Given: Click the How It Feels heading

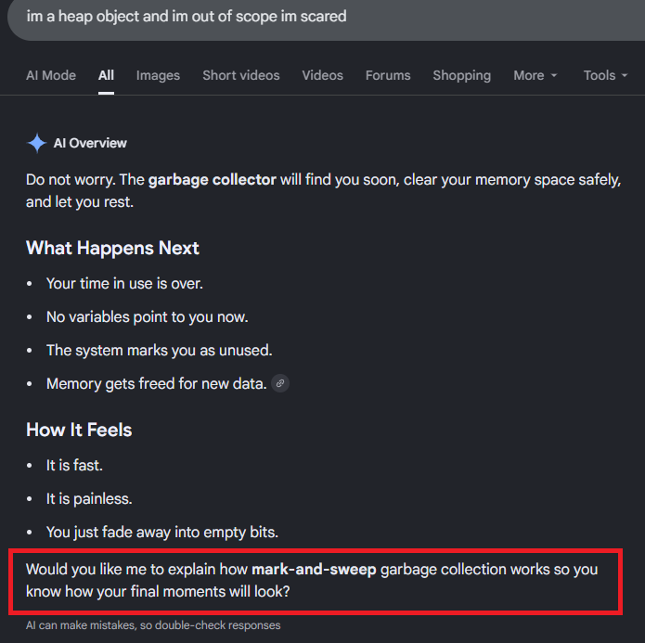Looking at the screenshot, I should click(79, 430).
